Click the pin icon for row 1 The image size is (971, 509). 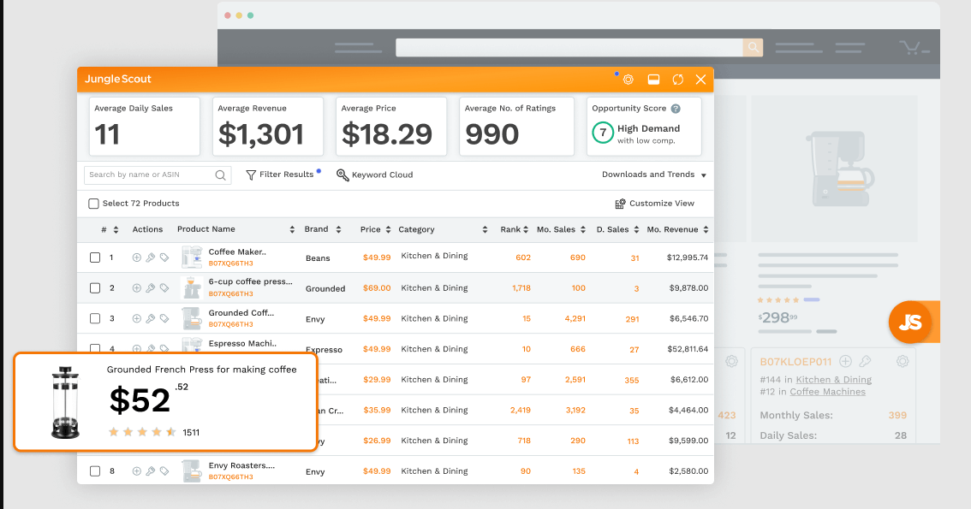tap(151, 257)
